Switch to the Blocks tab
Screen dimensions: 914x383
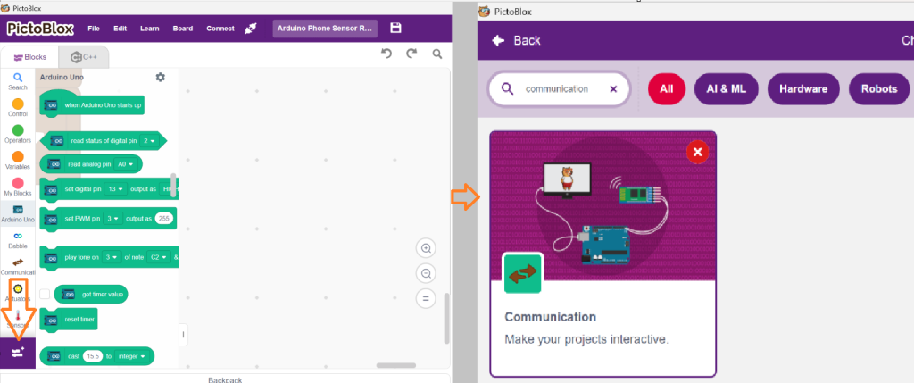pos(29,57)
